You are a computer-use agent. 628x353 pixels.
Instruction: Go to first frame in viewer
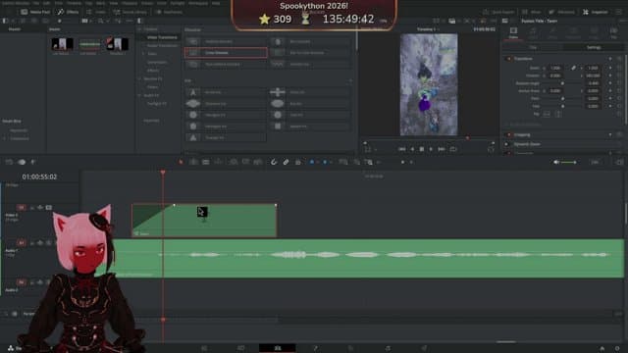pos(401,149)
